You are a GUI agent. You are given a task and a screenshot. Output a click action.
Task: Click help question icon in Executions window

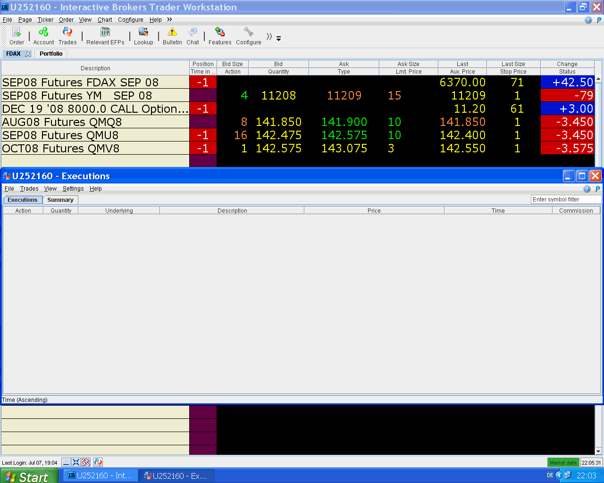click(587, 189)
